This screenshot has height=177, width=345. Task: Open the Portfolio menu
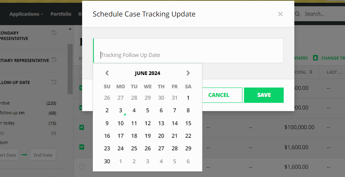[x=61, y=14]
